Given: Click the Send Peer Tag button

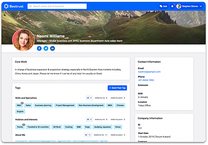Looking at the screenshot, I should point(117,88).
